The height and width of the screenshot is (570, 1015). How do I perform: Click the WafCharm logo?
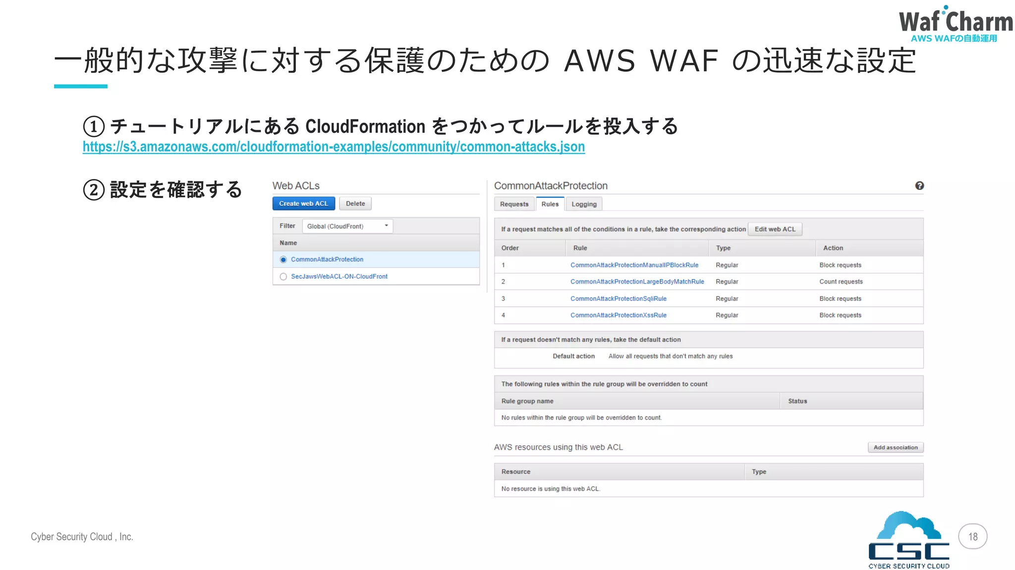click(956, 24)
